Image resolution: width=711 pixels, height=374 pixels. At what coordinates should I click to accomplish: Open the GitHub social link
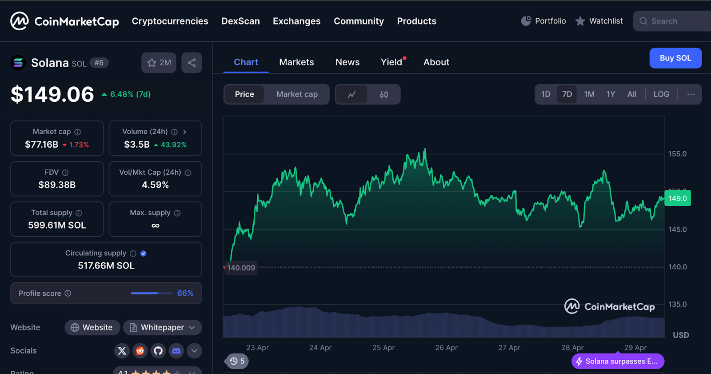pos(158,351)
